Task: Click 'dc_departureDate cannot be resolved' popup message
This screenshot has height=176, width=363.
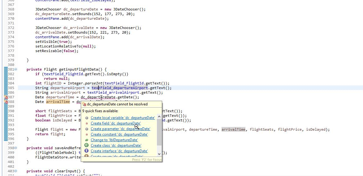Action: click(117, 104)
